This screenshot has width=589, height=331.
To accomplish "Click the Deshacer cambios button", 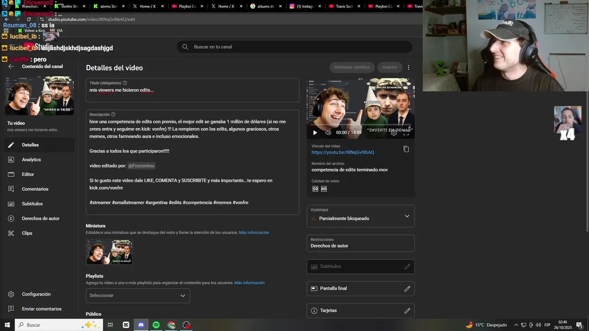I will tap(352, 67).
